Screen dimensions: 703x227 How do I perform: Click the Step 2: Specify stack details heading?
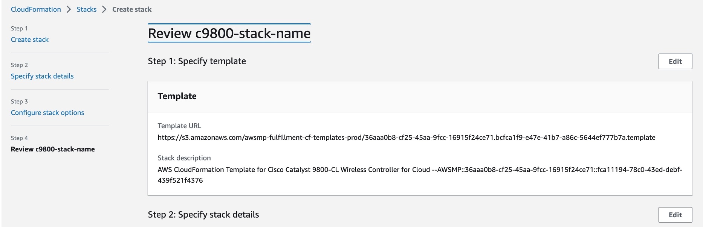point(203,215)
